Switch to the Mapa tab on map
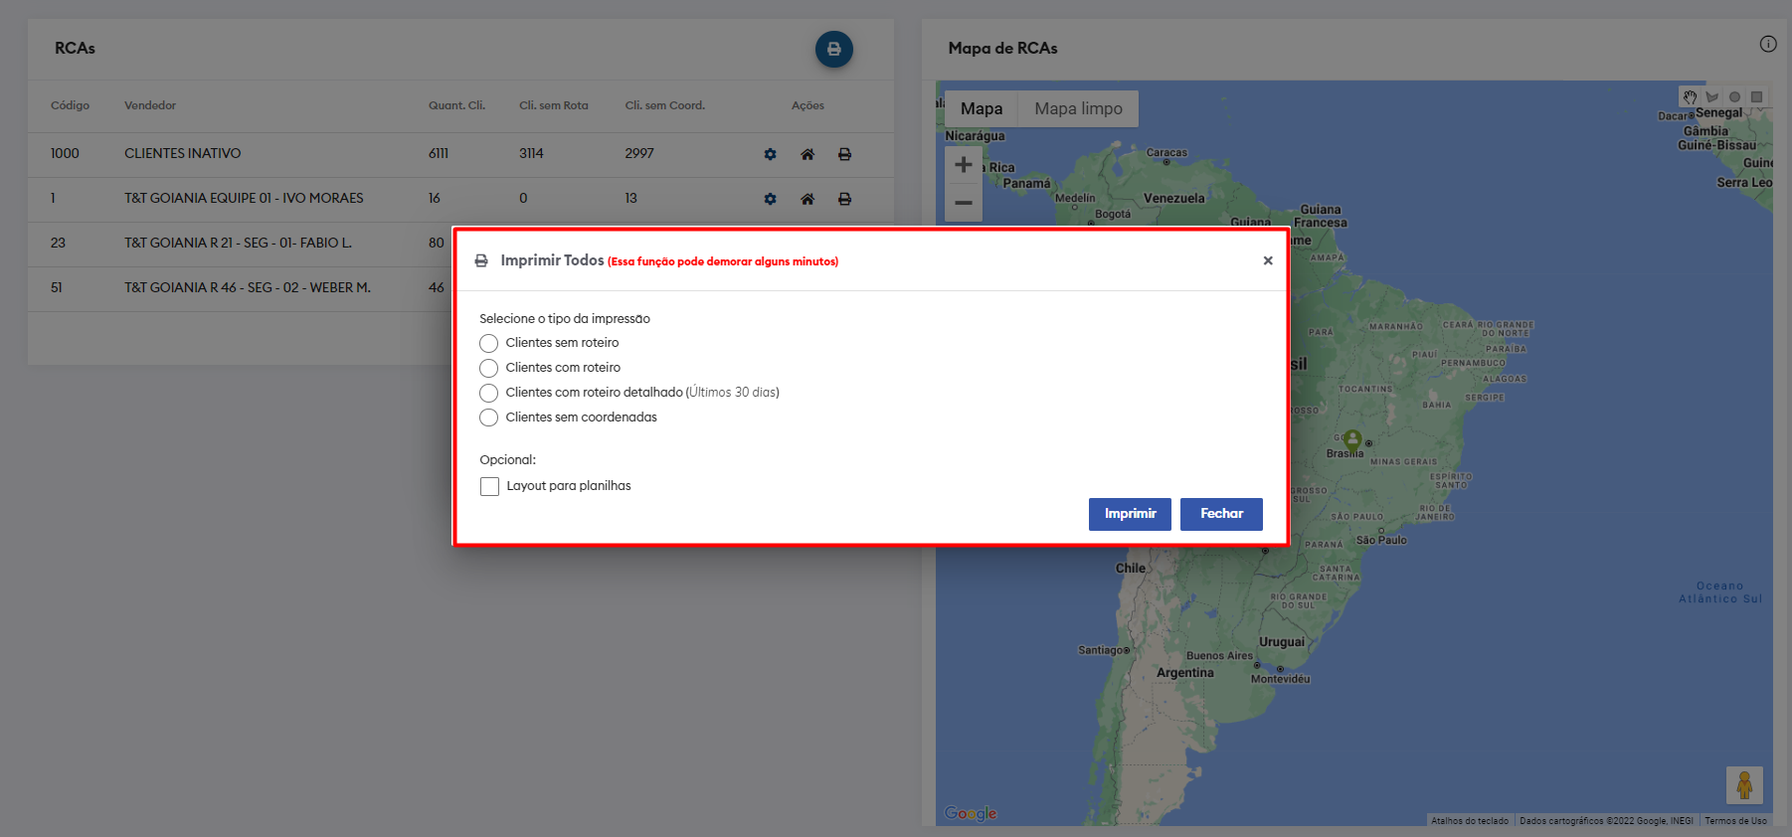The height and width of the screenshot is (837, 1792). 982,108
